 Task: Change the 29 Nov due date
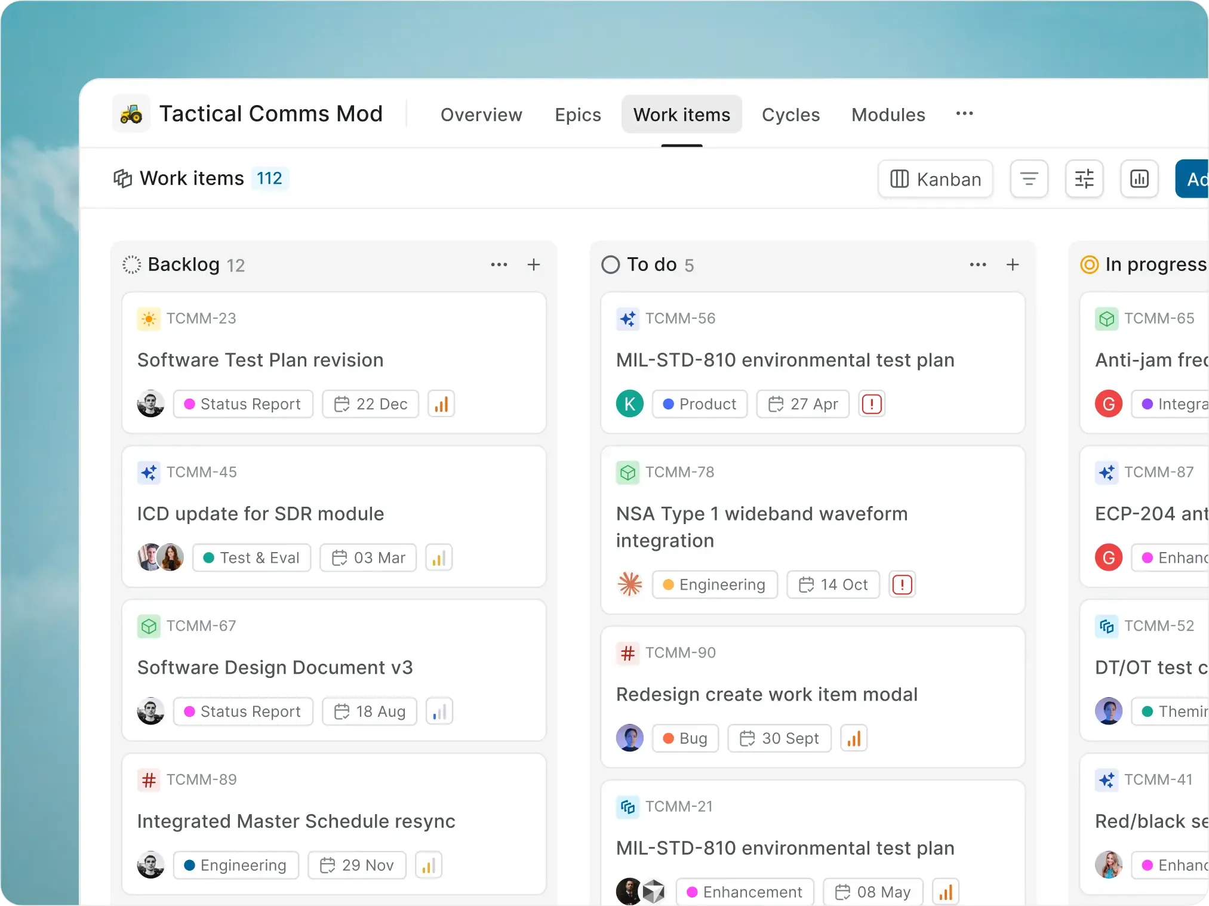pos(357,865)
